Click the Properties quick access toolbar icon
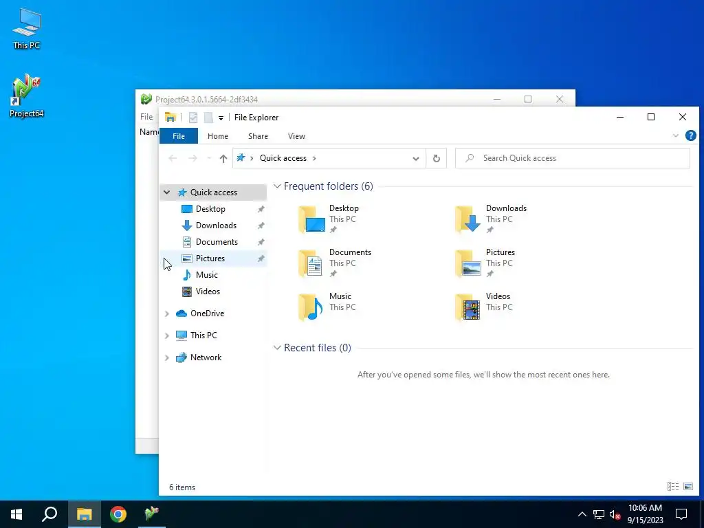Screen dimensions: 704x528 [x=193, y=118]
